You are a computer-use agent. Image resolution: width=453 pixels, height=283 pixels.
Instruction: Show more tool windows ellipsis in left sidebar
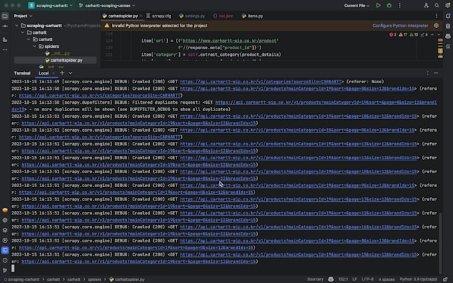tap(5, 50)
